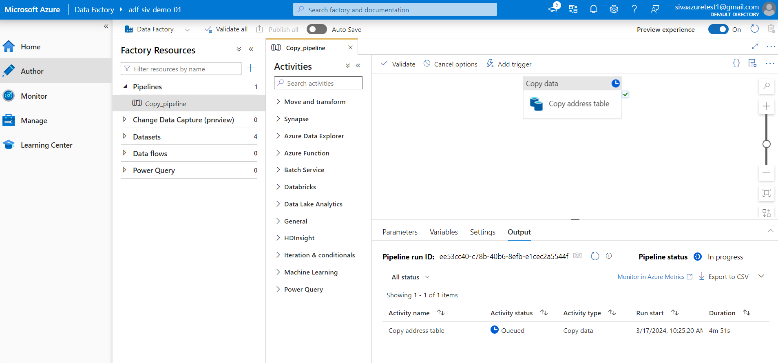Close the Copy_pipeline tab
778x363 pixels.
[x=350, y=47]
